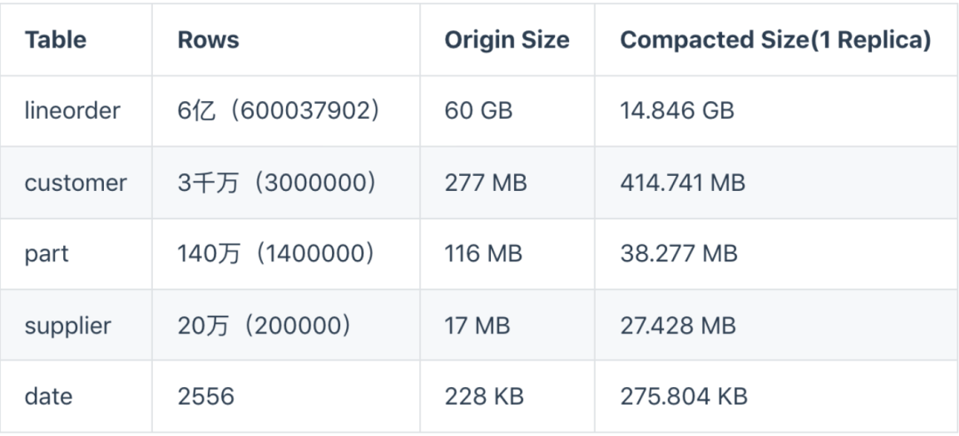Click the Table column header

55,40
